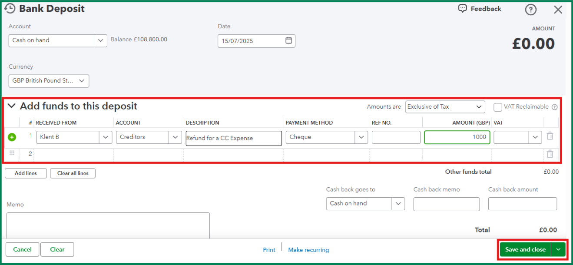Image resolution: width=573 pixels, height=265 pixels.
Task: Click the "Bank Deposit" title text
Action: click(x=52, y=9)
